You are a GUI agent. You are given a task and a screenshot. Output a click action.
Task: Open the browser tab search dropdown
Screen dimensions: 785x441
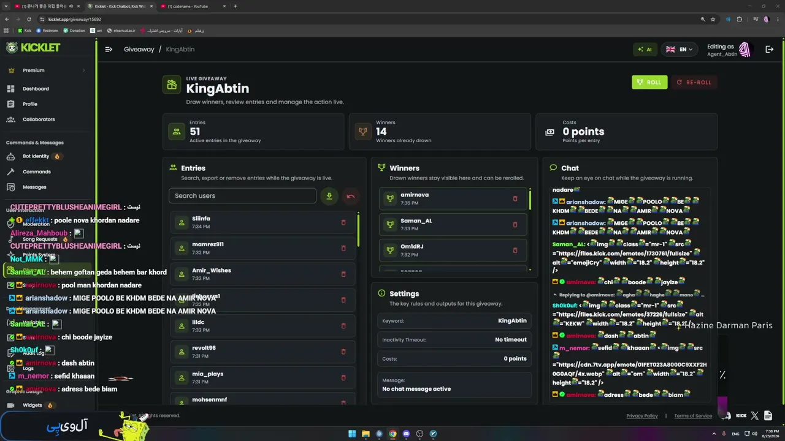coord(6,6)
